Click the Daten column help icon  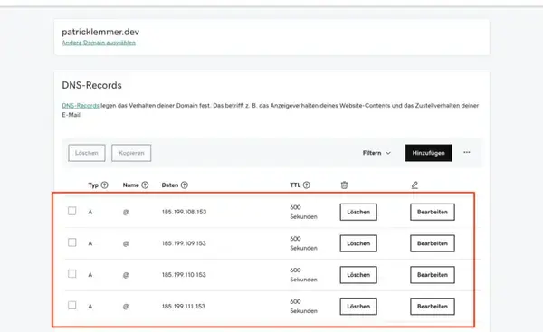(x=185, y=185)
